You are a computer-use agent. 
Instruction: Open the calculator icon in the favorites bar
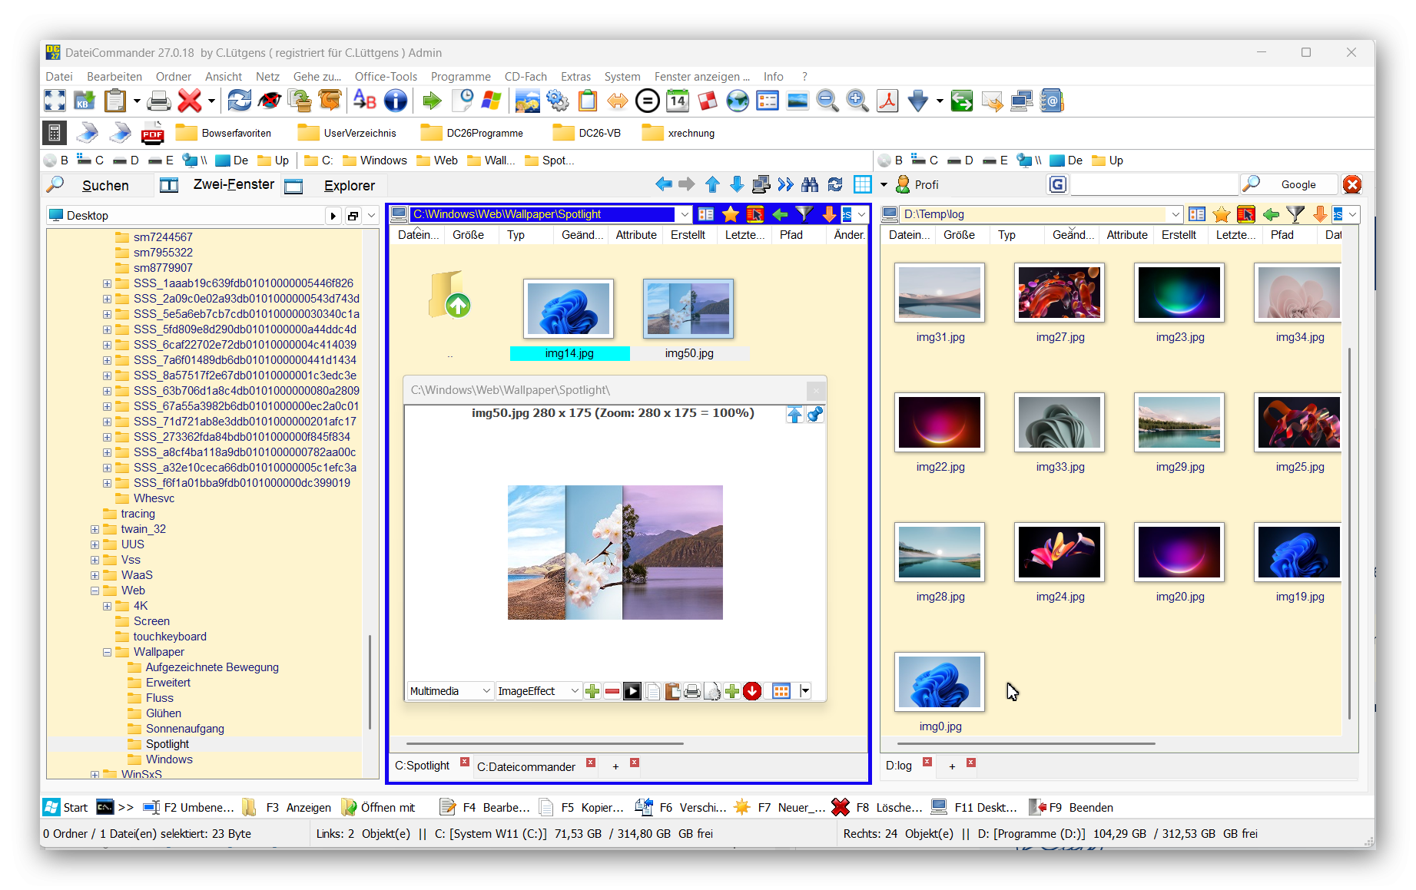pyautogui.click(x=54, y=134)
